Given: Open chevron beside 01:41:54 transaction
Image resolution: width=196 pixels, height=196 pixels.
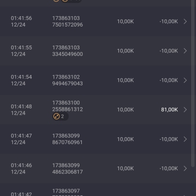Looking at the screenshot, I should click(x=185, y=80).
